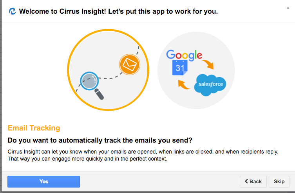This screenshot has width=295, height=193.
Task: Click the orange envelope email icon
Action: (129, 64)
